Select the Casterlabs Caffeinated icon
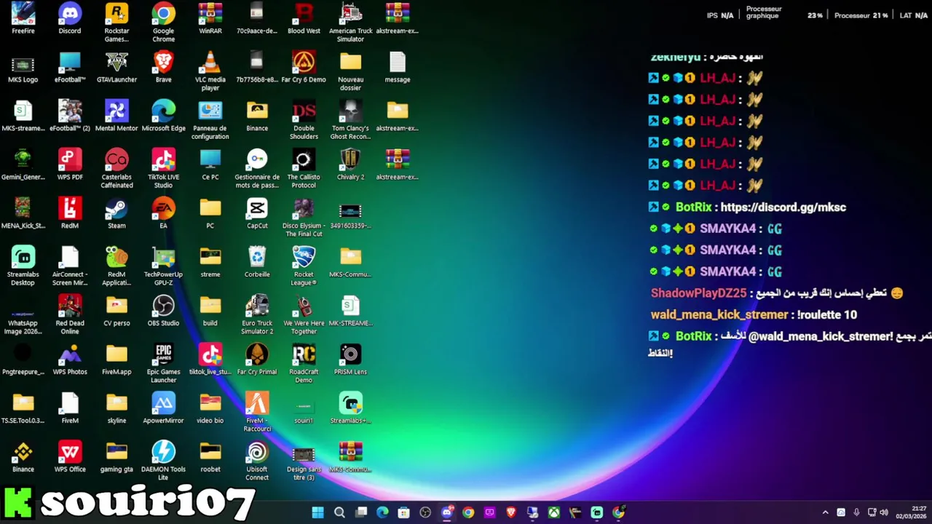The image size is (932, 524). coord(116,168)
